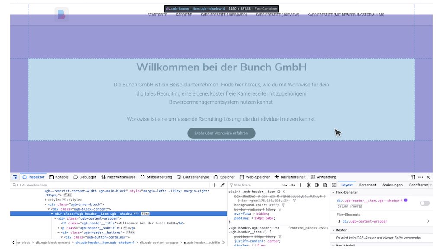Click the Netzwerkanalyse up-down arrows icon

pyautogui.click(x=103, y=177)
